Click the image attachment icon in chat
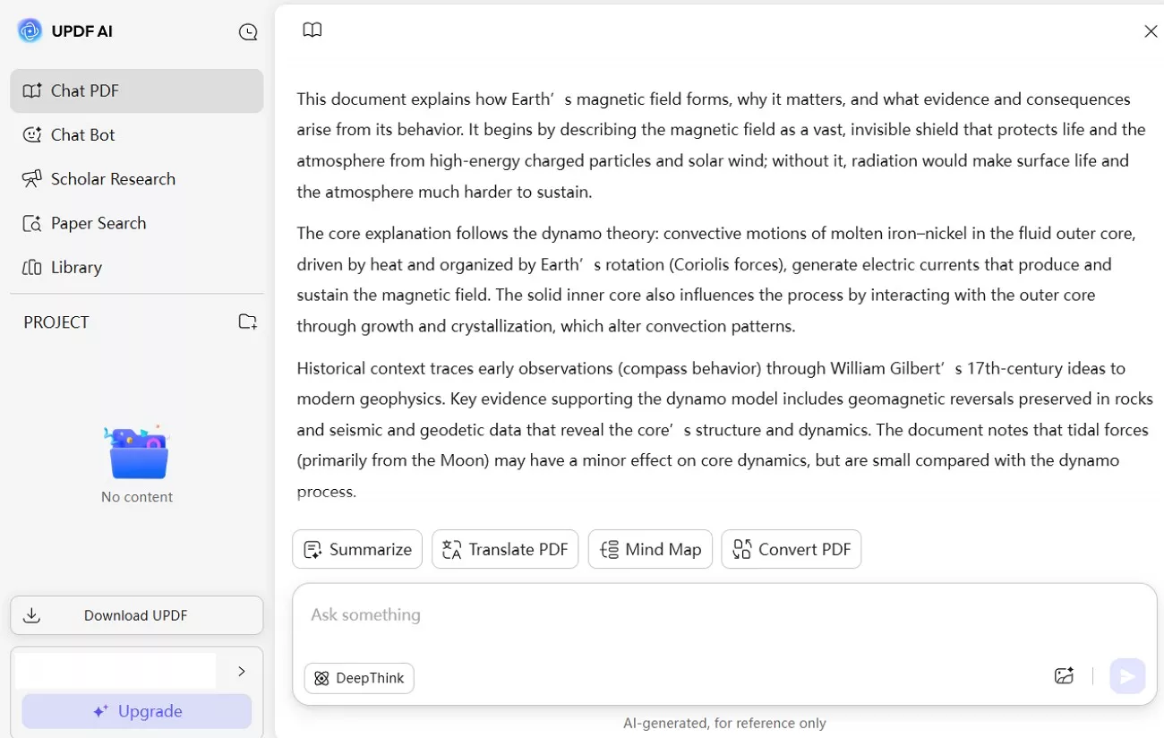1164x738 pixels. pyautogui.click(x=1064, y=676)
